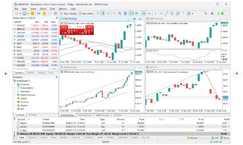Screen dimensions: 243x145
Task: Open the File menu
Action: click(16, 9)
